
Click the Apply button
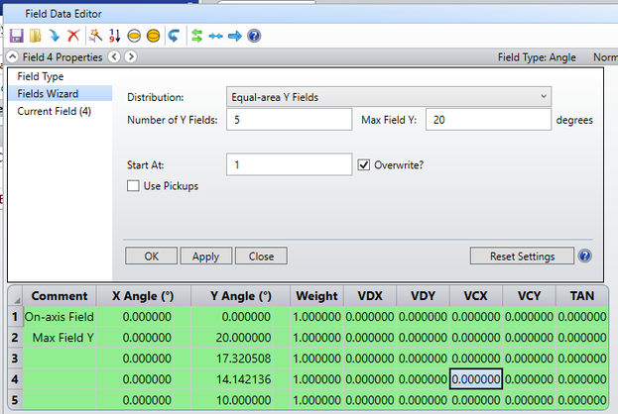[205, 256]
